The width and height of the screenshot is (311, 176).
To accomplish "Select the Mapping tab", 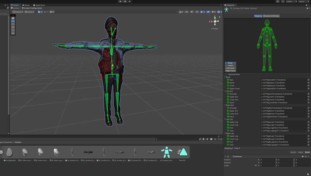I will tap(258, 16).
